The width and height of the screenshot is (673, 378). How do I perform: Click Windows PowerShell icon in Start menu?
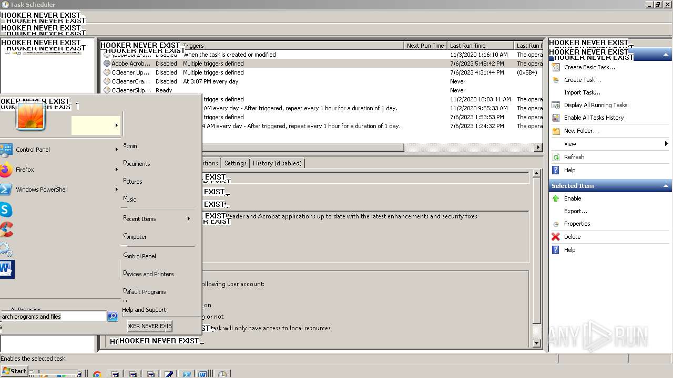click(5, 190)
